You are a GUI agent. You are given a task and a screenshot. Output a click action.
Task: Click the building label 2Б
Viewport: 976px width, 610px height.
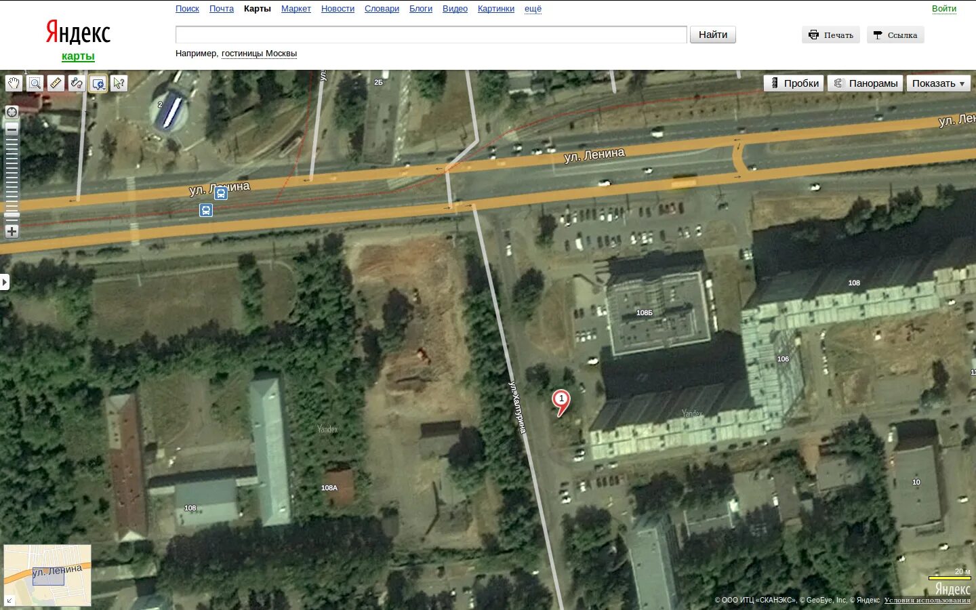pos(378,82)
